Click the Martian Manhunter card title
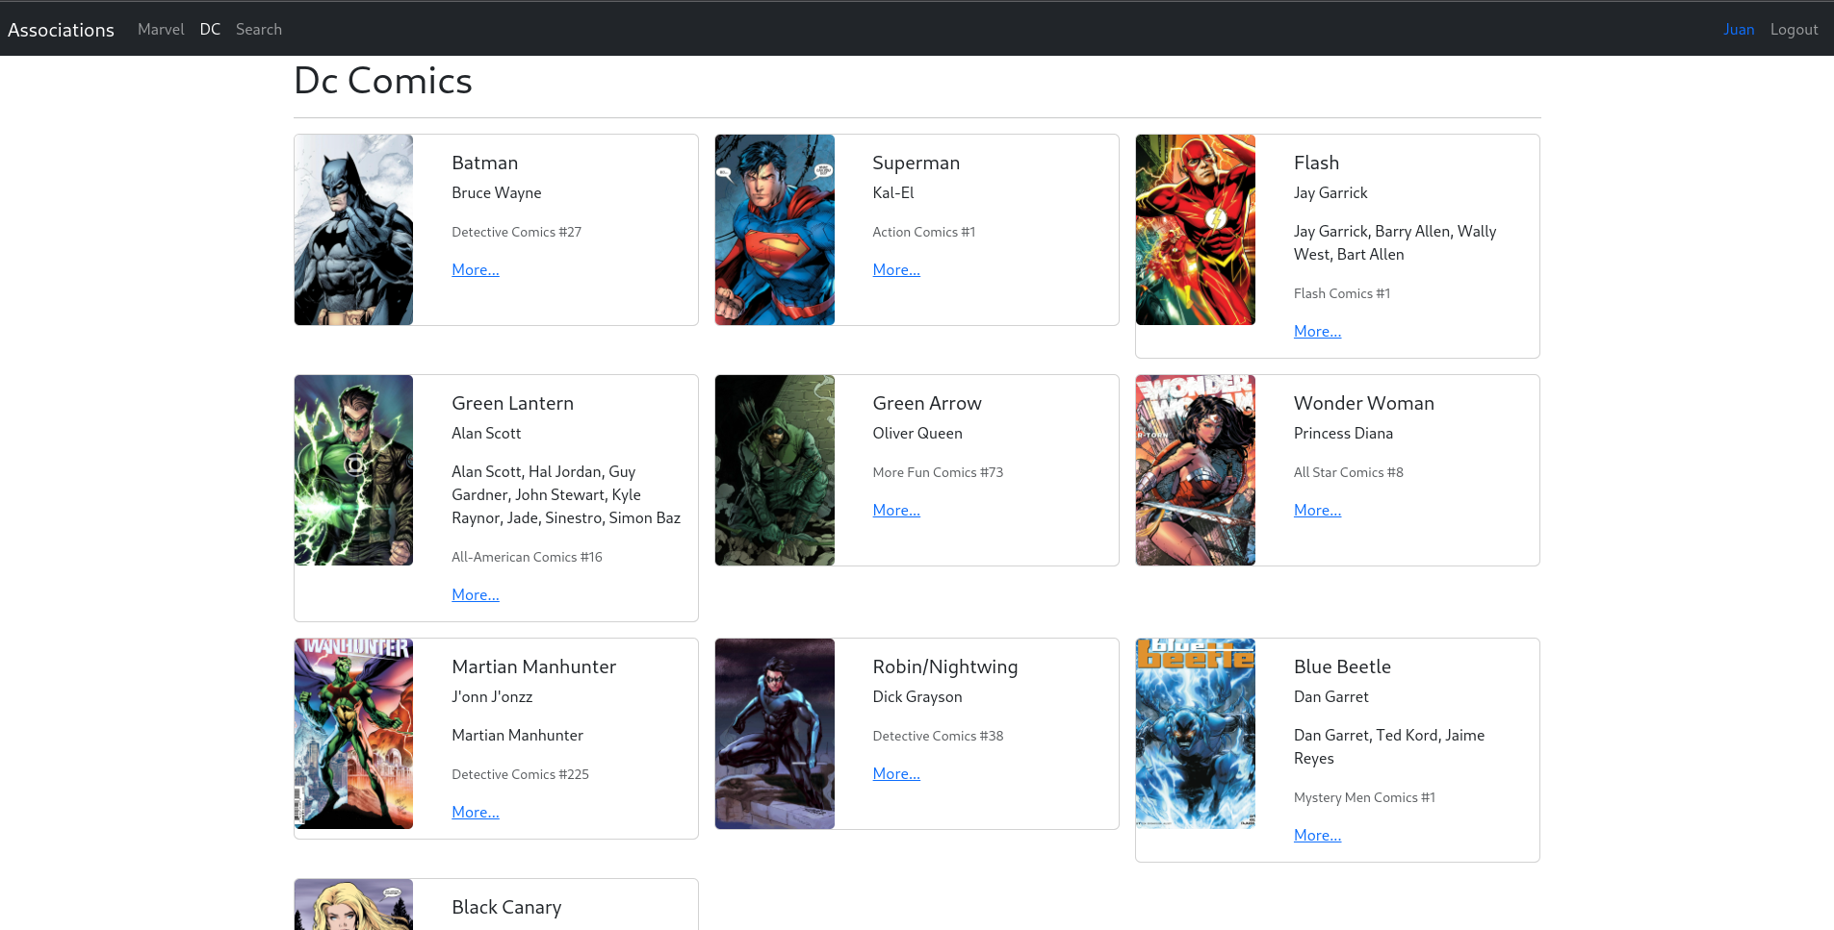Screen dimensions: 1834x930 (534, 666)
